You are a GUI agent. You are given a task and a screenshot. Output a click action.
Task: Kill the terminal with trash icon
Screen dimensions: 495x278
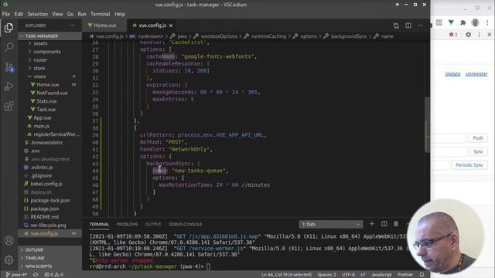(x=396, y=224)
